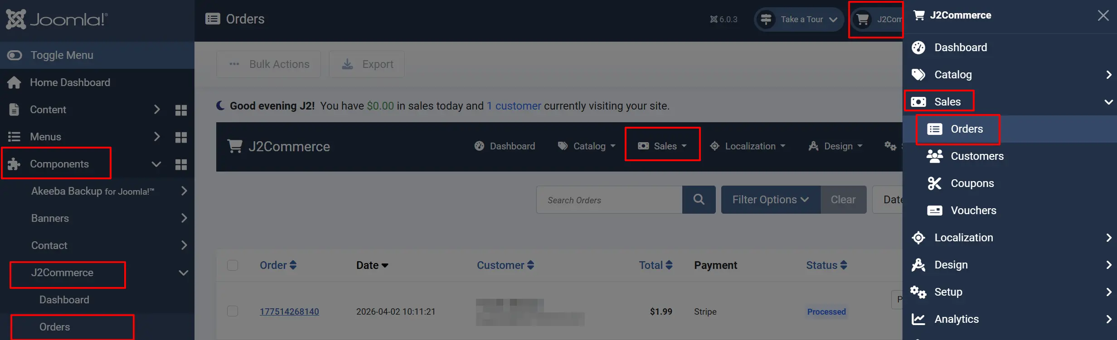Click the magnifier search button

699,200
